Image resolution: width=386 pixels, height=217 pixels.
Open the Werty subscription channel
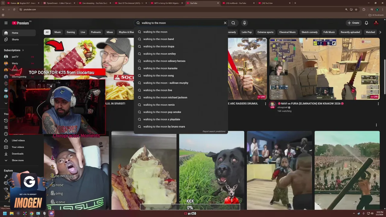pyautogui.click(x=19, y=63)
